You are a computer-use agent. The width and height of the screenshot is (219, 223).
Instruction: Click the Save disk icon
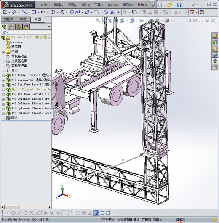pyautogui.click(x=179, y=5)
